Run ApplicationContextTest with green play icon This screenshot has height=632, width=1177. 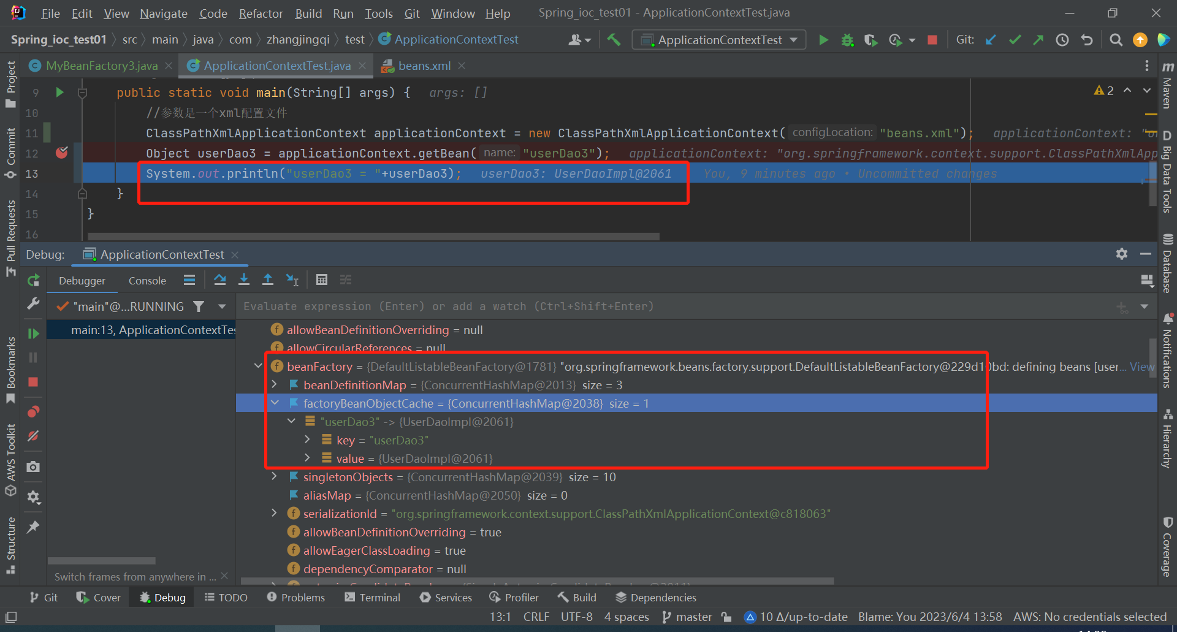pyautogui.click(x=823, y=40)
